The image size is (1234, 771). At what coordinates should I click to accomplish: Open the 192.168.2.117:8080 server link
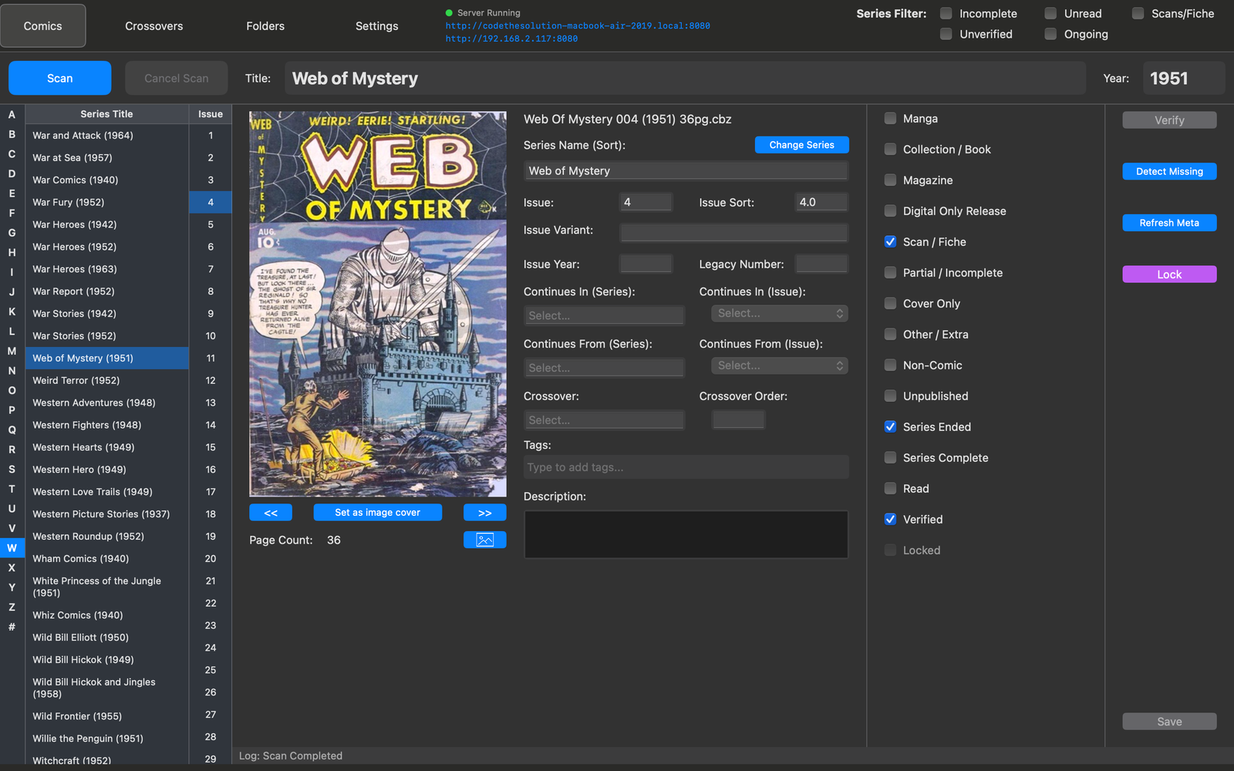coord(511,39)
